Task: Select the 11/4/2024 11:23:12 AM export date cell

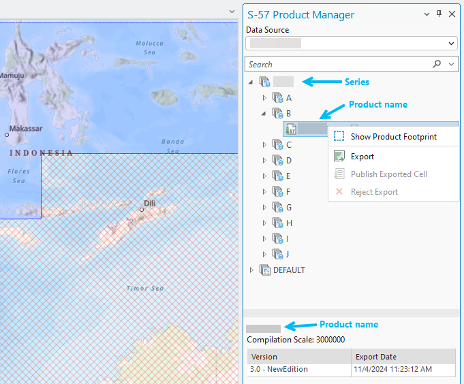Action: (403, 369)
